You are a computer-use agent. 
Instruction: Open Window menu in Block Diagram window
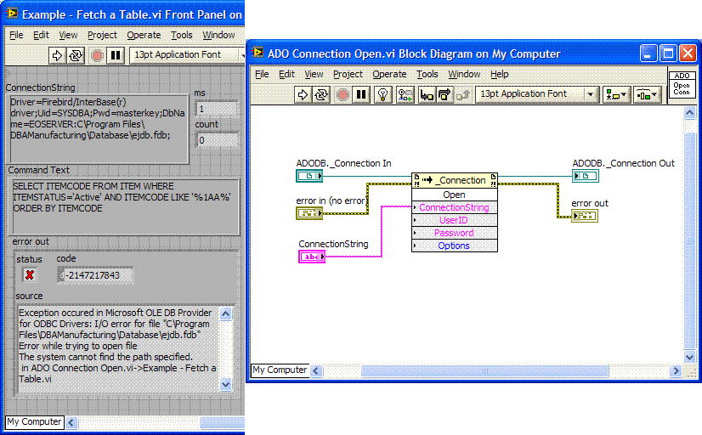point(464,74)
